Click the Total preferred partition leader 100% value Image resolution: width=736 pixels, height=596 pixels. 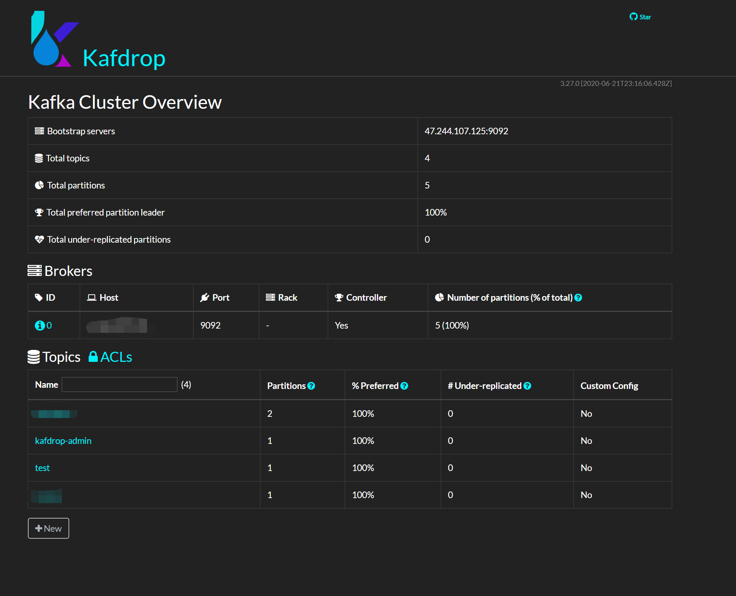(x=436, y=212)
